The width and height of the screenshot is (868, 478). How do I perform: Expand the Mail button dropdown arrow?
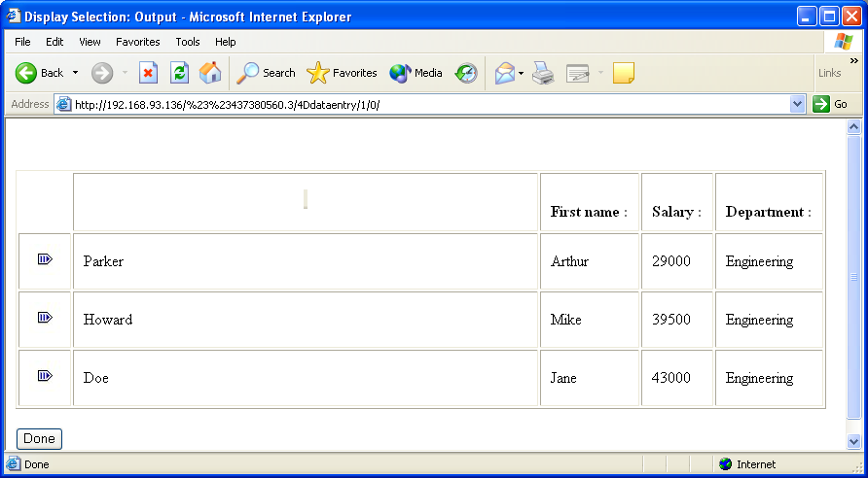521,73
